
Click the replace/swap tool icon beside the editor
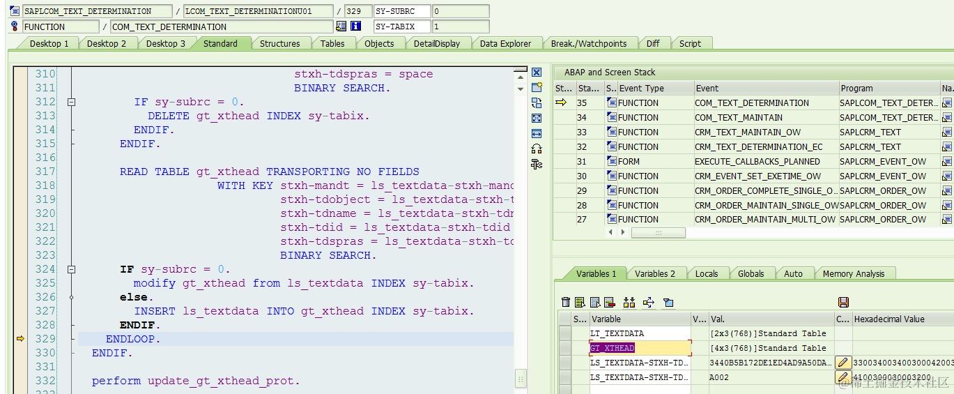(x=537, y=103)
